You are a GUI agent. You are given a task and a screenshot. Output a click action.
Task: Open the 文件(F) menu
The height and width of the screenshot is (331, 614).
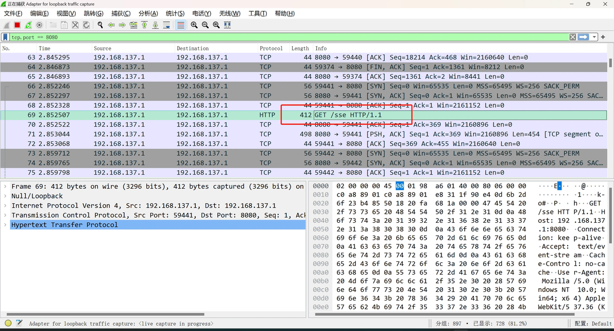pyautogui.click(x=13, y=13)
